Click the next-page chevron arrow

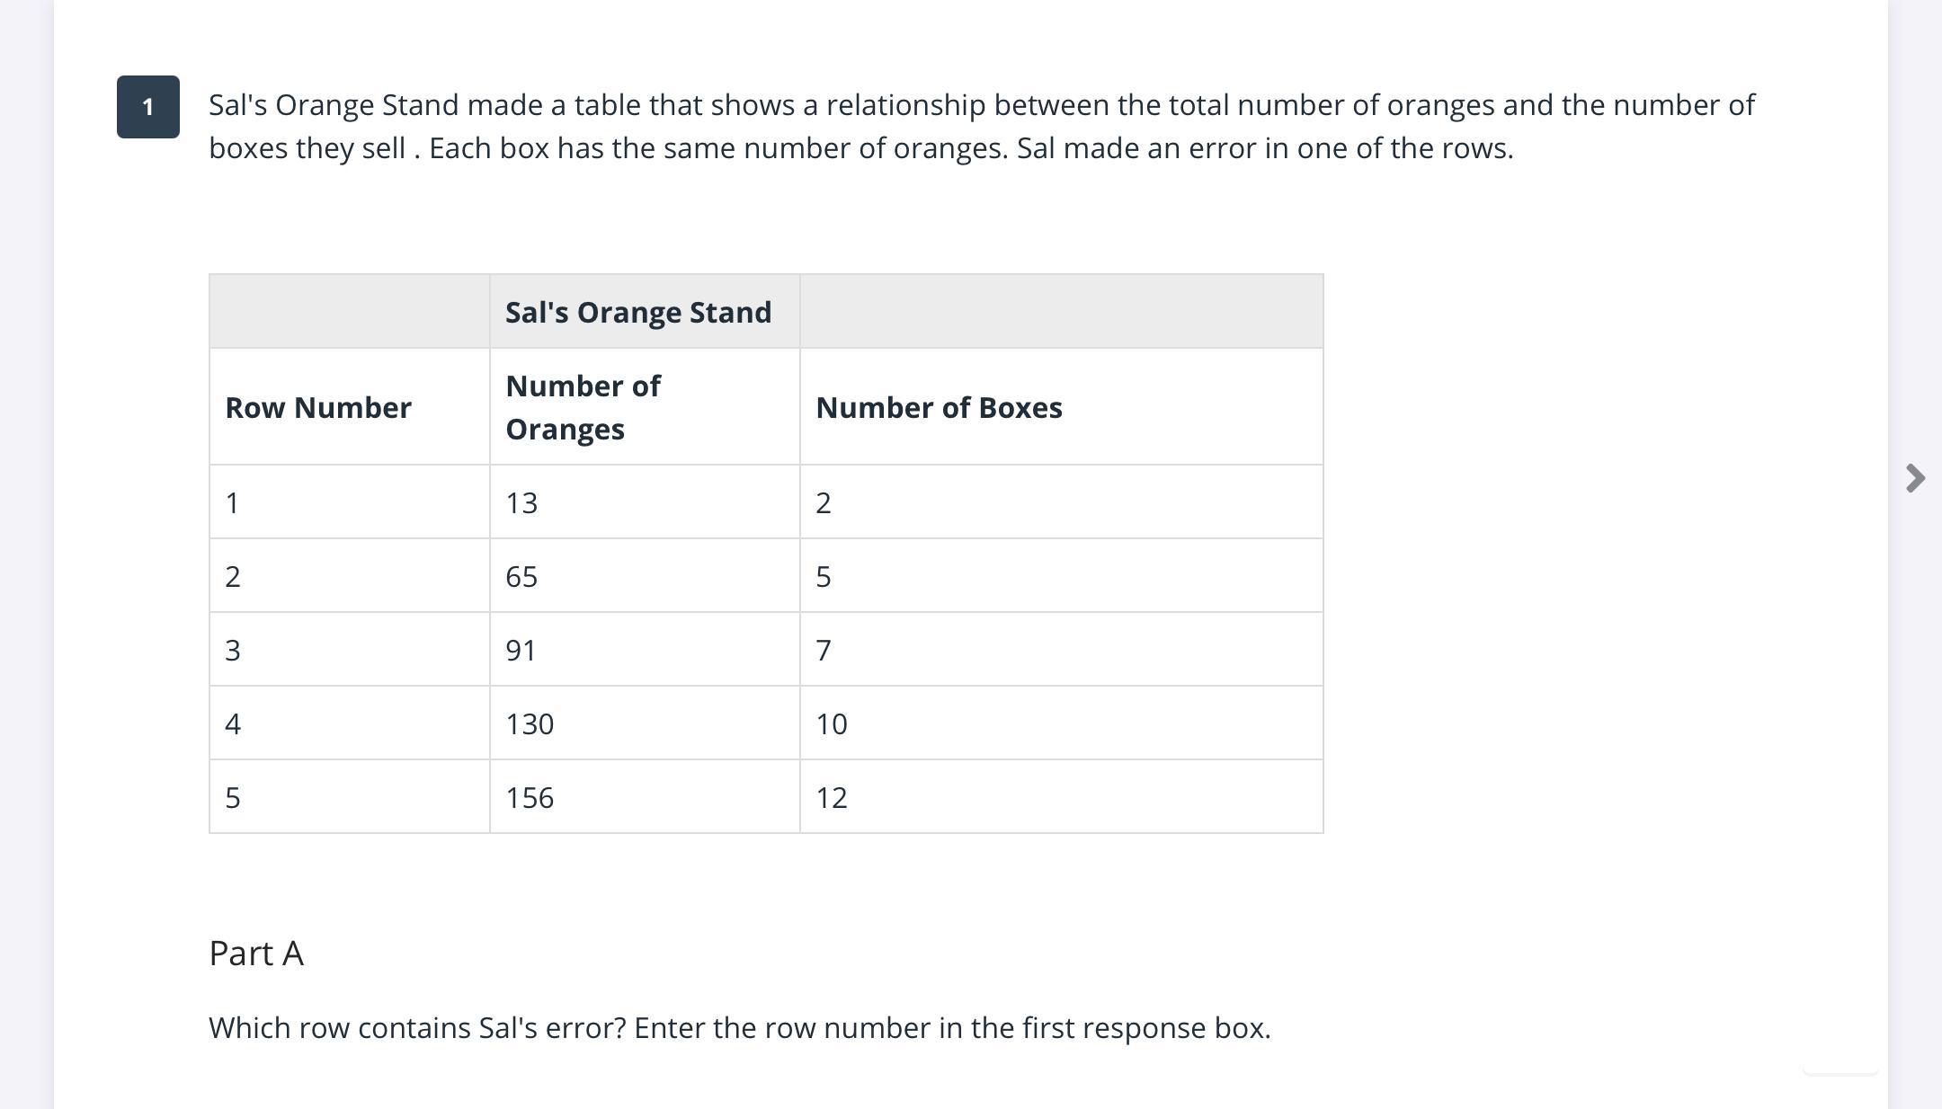click(x=1915, y=478)
